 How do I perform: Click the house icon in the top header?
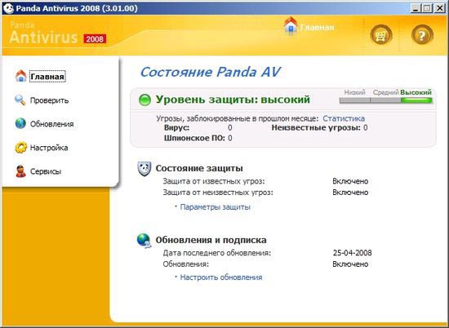pyautogui.click(x=291, y=25)
